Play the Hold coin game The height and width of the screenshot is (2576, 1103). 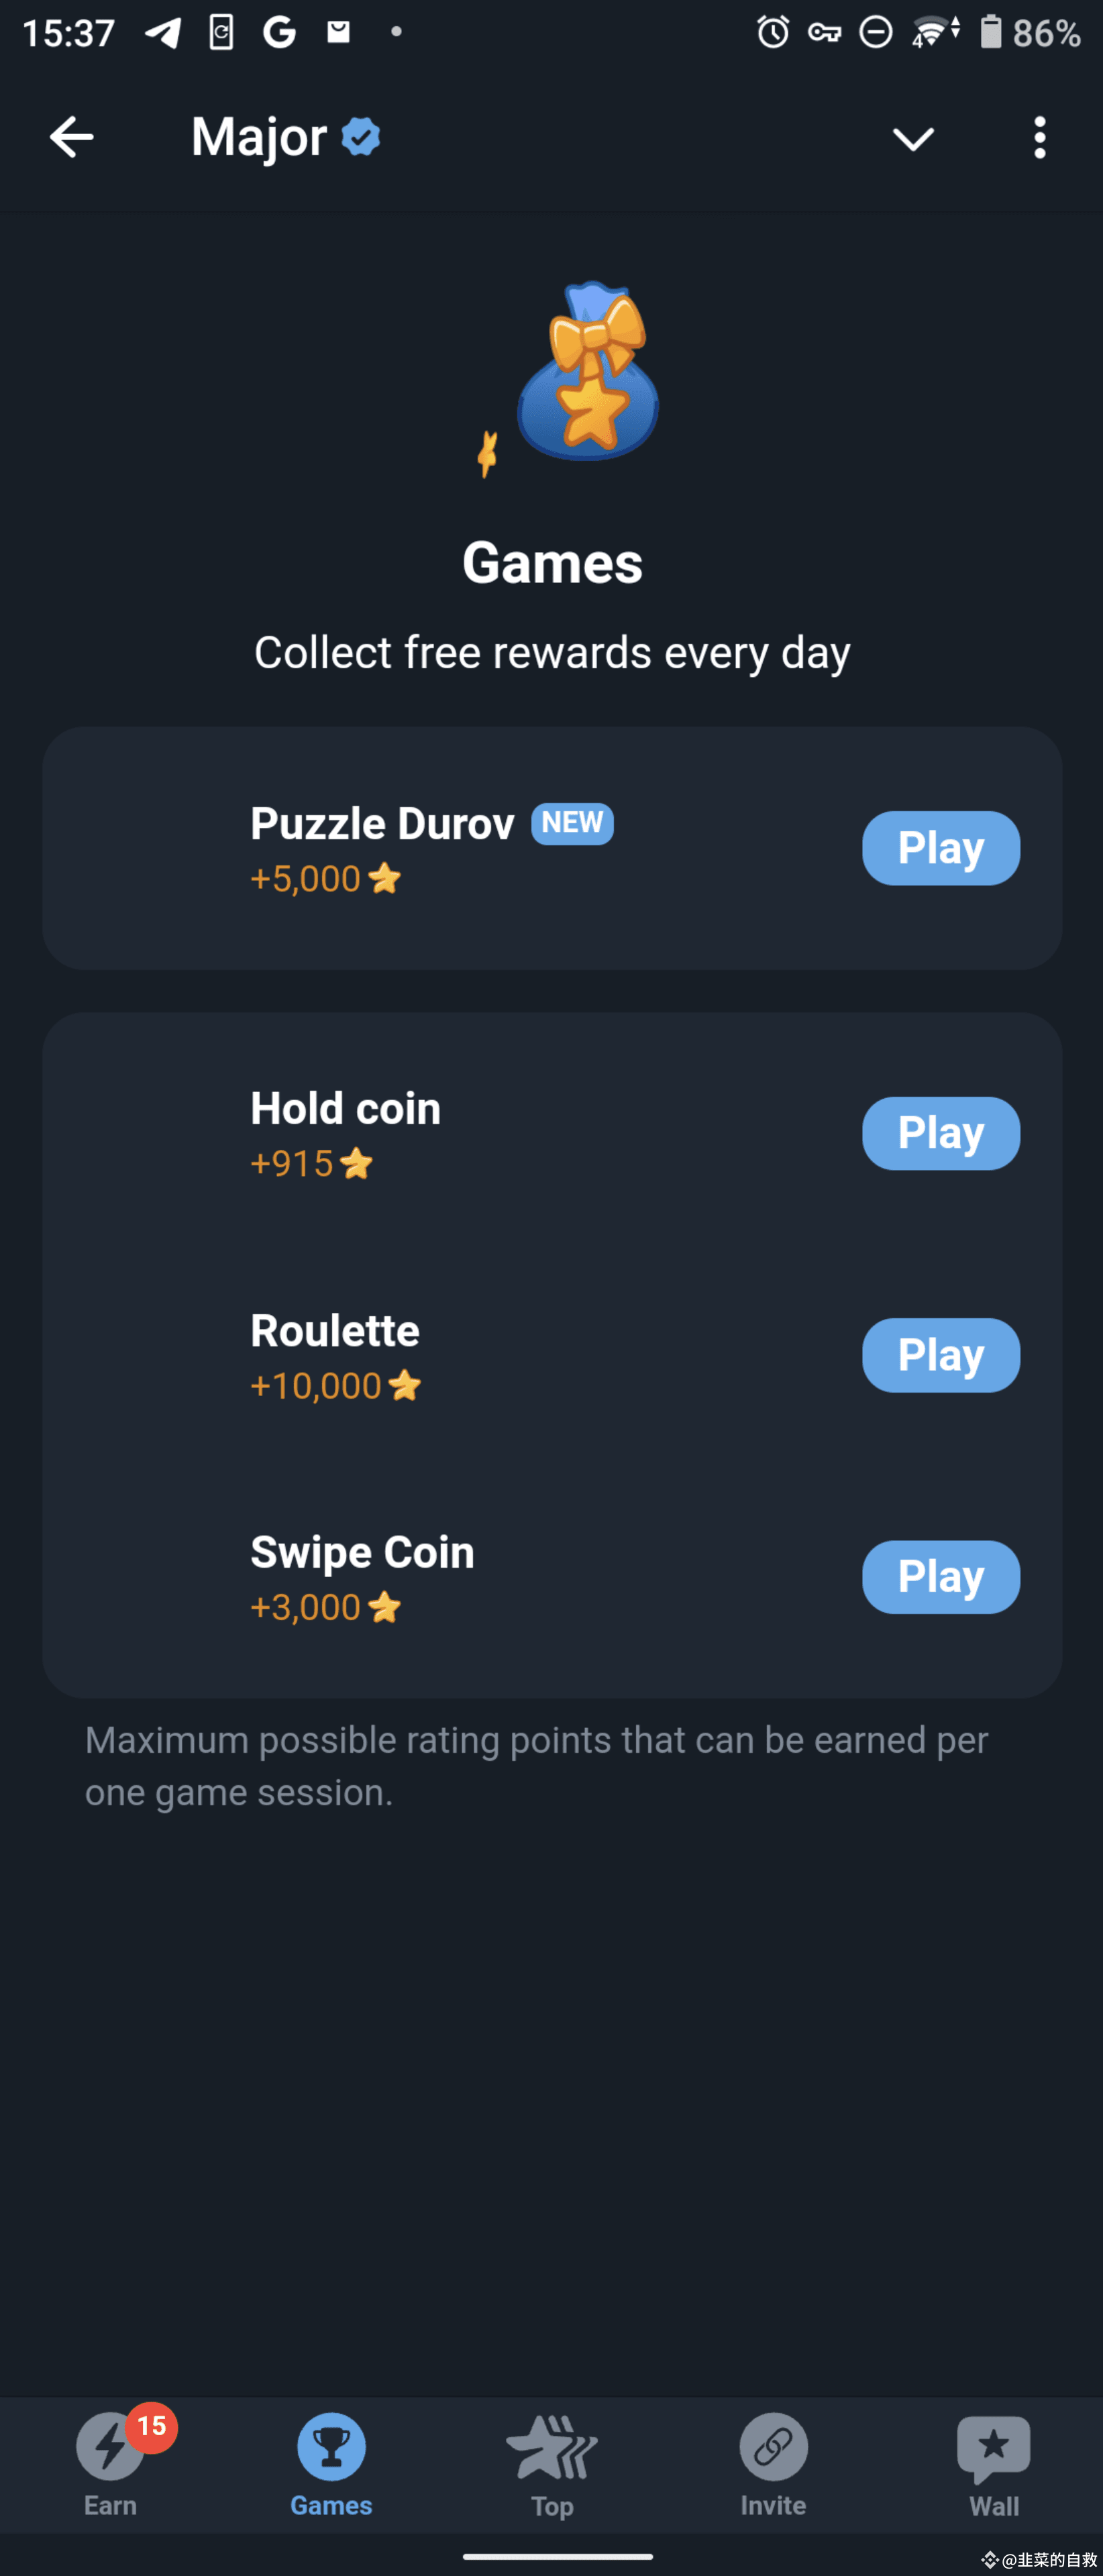coord(941,1133)
